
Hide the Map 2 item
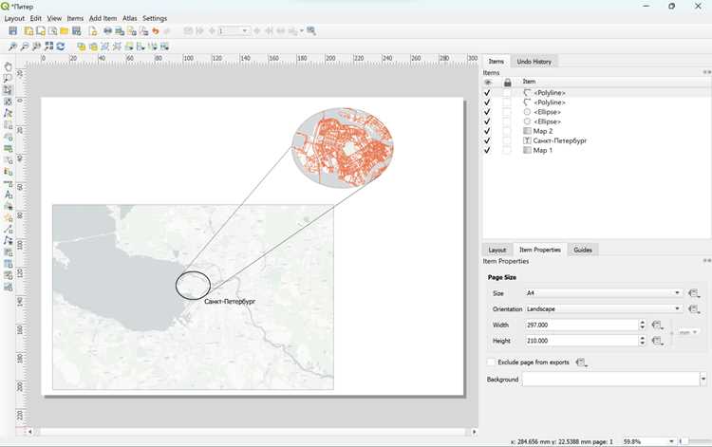tap(487, 131)
